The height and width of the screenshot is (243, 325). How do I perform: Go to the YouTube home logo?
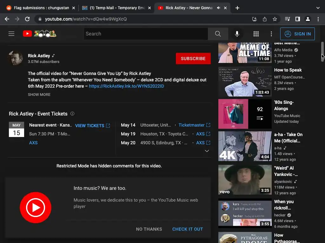click(40, 34)
